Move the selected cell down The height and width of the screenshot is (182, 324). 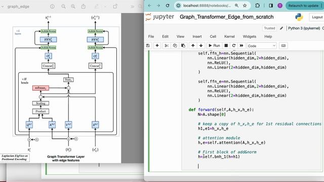click(x=201, y=45)
